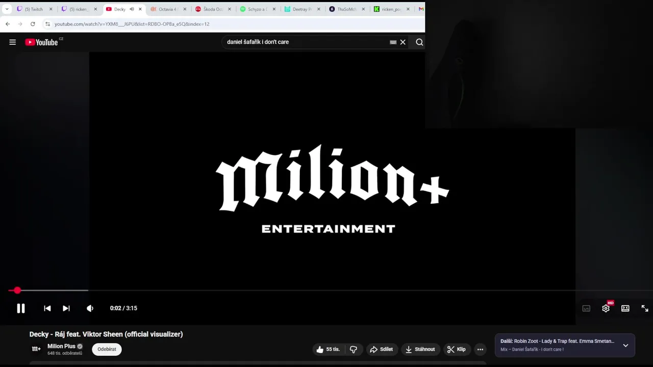This screenshot has width=653, height=367.
Task: Click the search magnifier icon
Action: (419, 42)
